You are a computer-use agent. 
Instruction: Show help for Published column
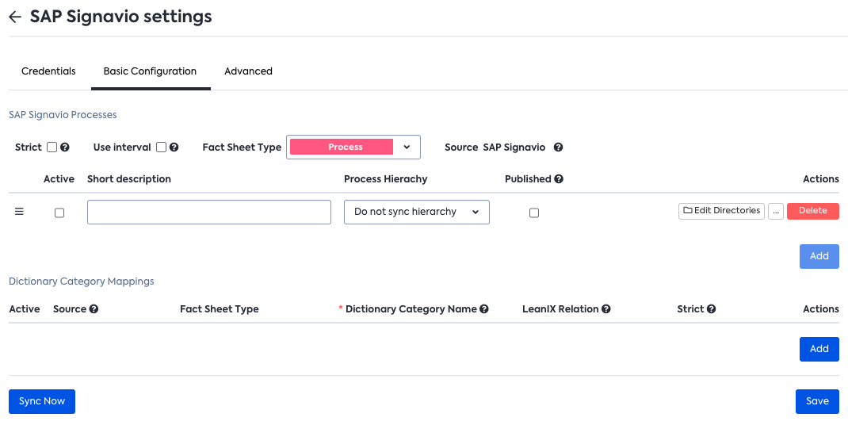559,178
